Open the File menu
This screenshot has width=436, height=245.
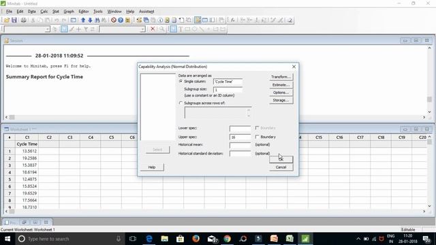(9, 12)
